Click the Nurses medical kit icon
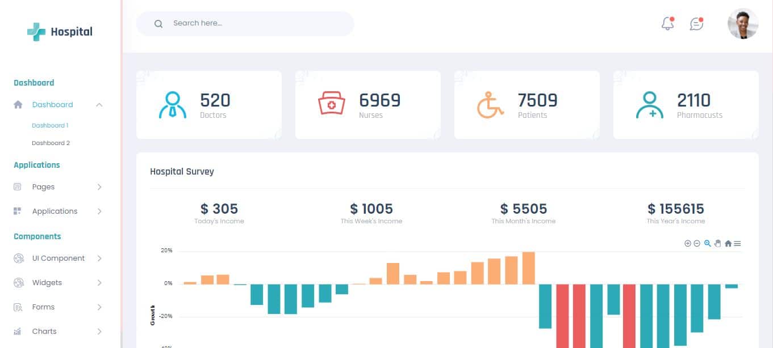 tap(331, 104)
